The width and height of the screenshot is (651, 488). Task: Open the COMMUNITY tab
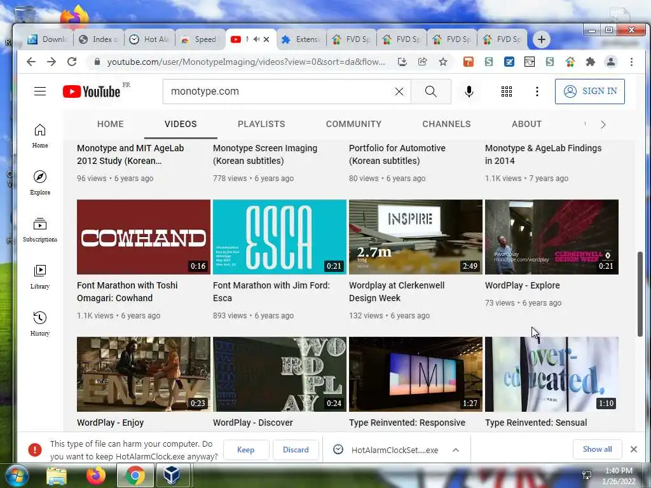tap(353, 124)
